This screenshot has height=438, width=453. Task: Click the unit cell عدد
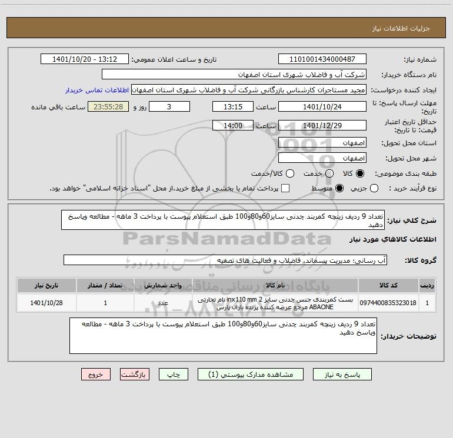pos(163,303)
